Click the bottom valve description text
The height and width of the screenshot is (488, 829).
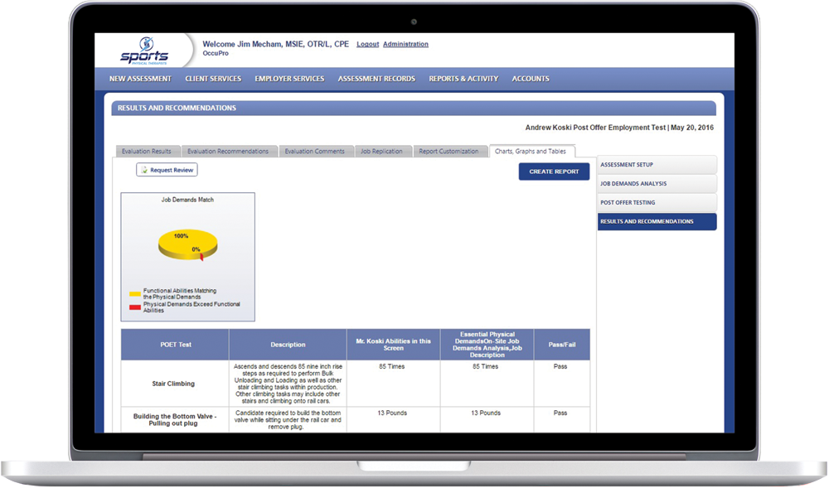coord(288,420)
